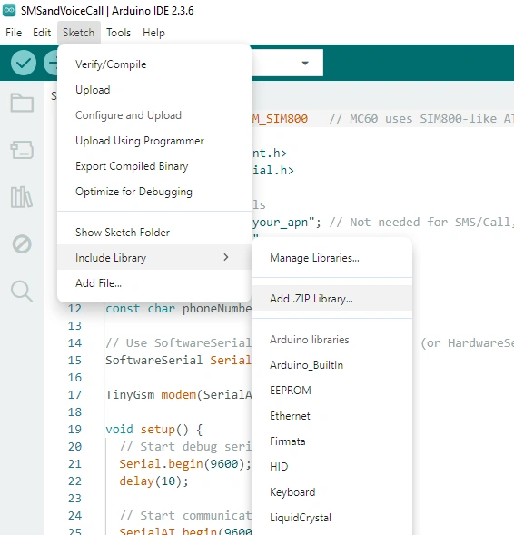The width and height of the screenshot is (514, 535).
Task: Include the Keyboard library
Action: pos(331,492)
